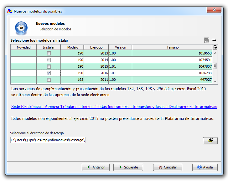Viewport: 228px width, 181px height.
Task: Sort table by the Ejercicio column header
Action: (x=96, y=47)
